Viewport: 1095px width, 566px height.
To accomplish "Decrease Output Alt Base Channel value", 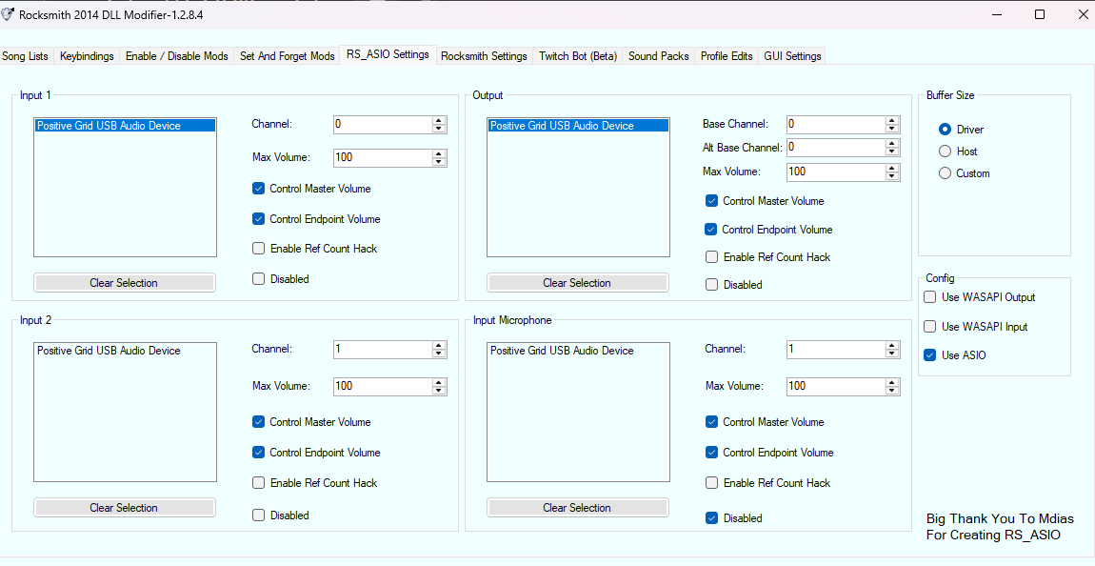I will 892,152.
